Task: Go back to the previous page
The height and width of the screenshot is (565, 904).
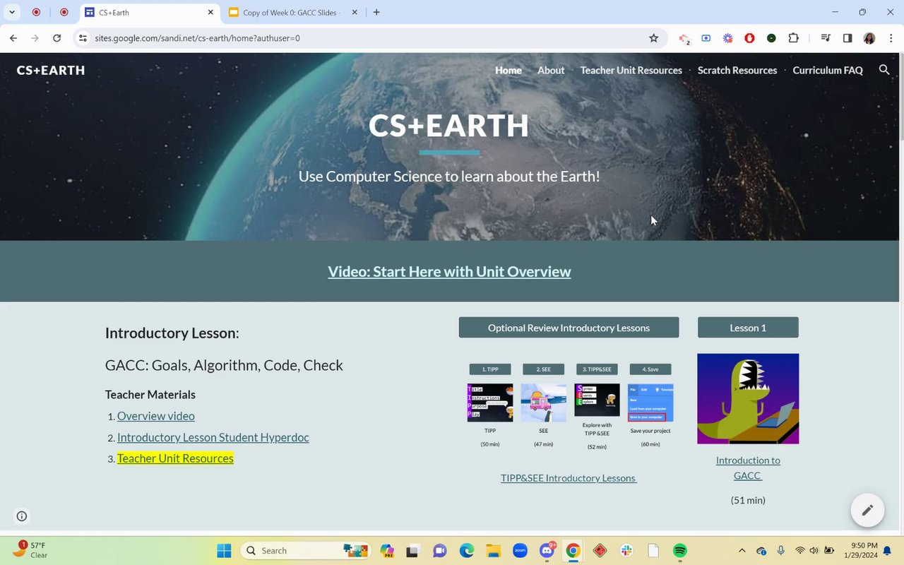Action: click(13, 38)
